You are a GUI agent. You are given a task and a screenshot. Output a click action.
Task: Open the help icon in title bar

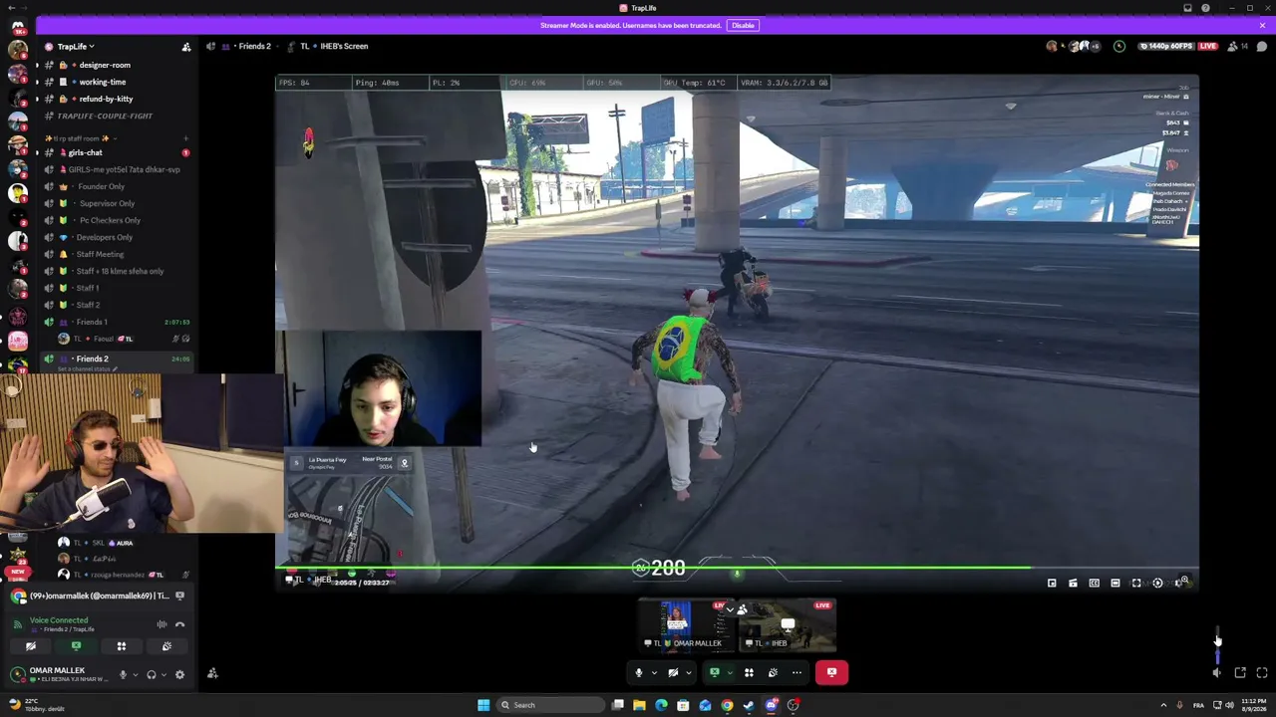click(1205, 8)
